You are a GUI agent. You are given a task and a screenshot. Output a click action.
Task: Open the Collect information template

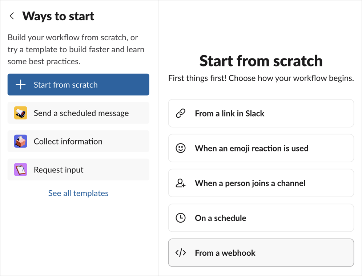(78, 141)
